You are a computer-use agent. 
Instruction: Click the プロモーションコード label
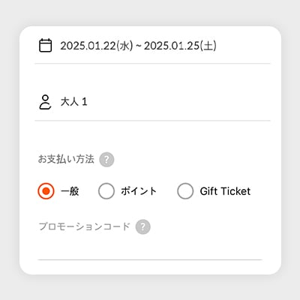click(x=85, y=226)
